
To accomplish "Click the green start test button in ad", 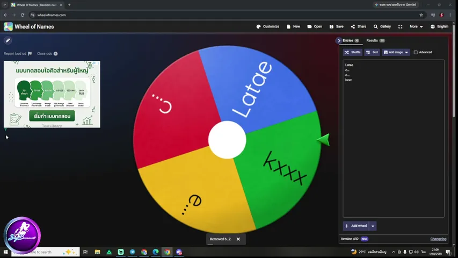I will 52,116.
